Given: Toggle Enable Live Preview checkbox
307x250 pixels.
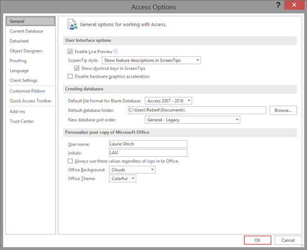Looking at the screenshot, I should [70, 51].
